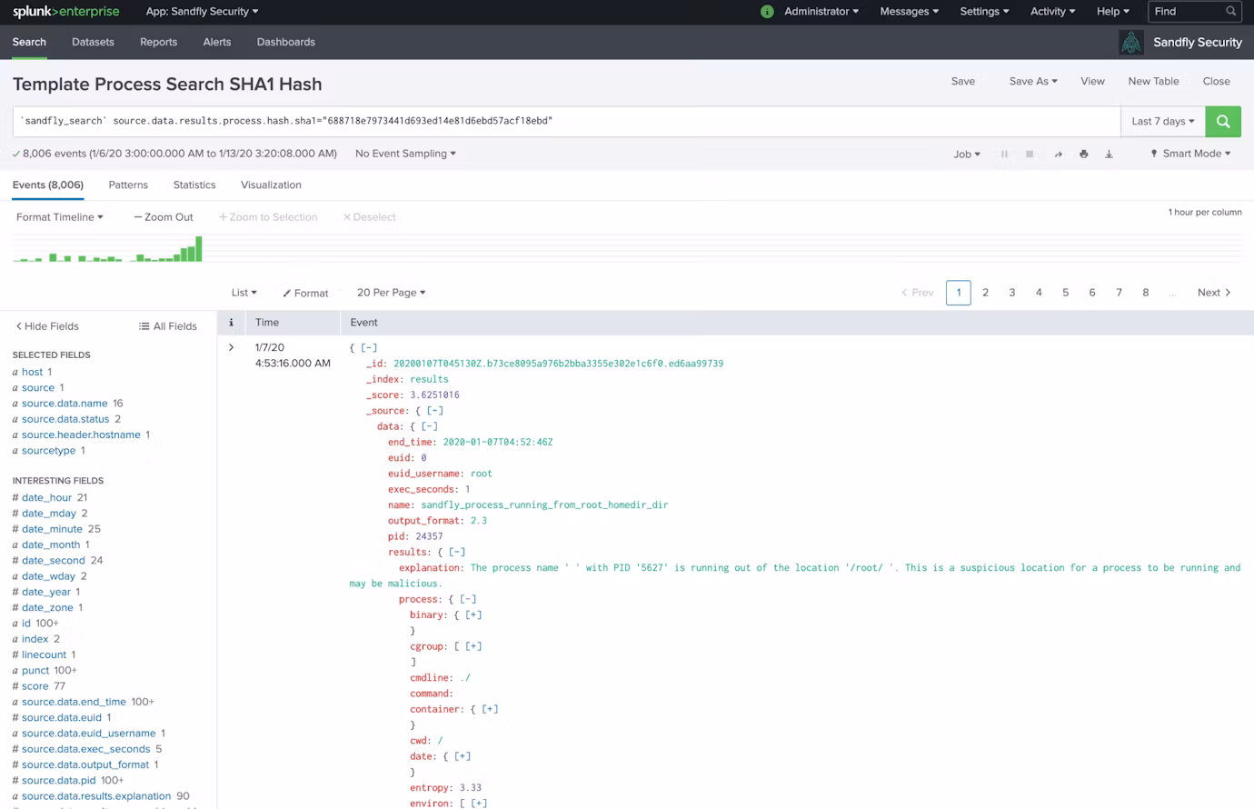
Task: Click the Save button
Action: [963, 81]
